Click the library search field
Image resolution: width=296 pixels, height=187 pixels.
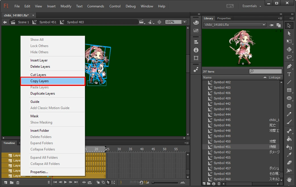[x=267, y=71]
